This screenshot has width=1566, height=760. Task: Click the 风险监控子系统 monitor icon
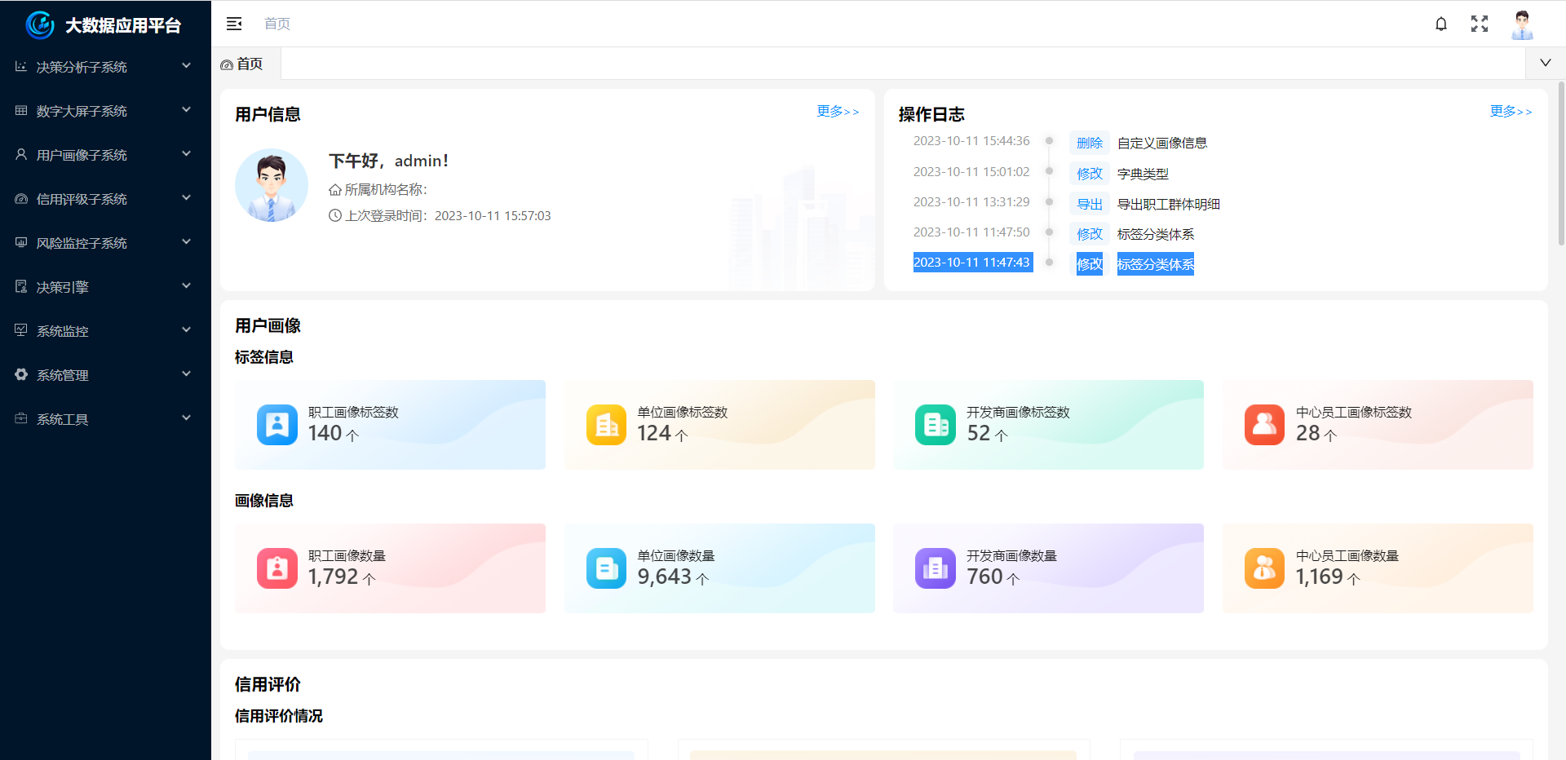[21, 242]
